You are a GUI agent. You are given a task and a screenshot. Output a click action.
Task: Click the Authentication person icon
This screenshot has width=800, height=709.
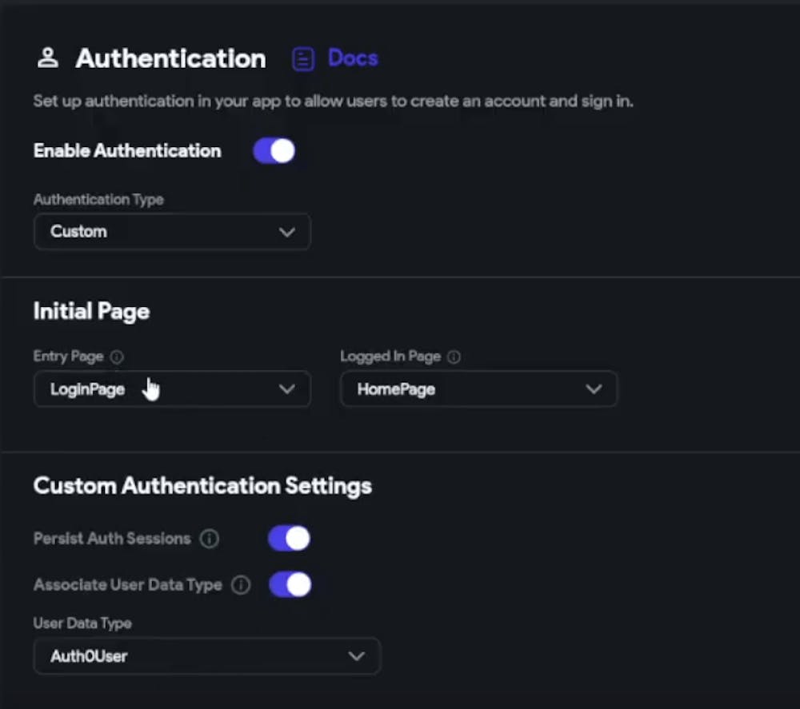[x=48, y=57]
